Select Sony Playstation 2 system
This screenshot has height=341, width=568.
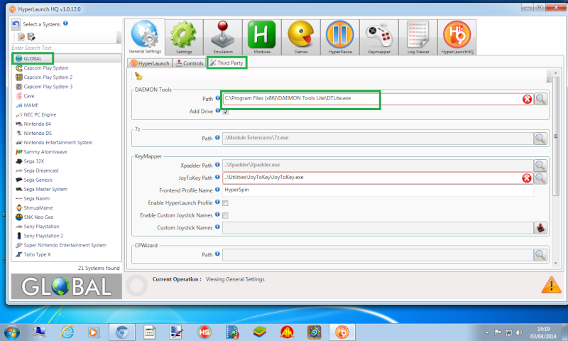[43, 236]
